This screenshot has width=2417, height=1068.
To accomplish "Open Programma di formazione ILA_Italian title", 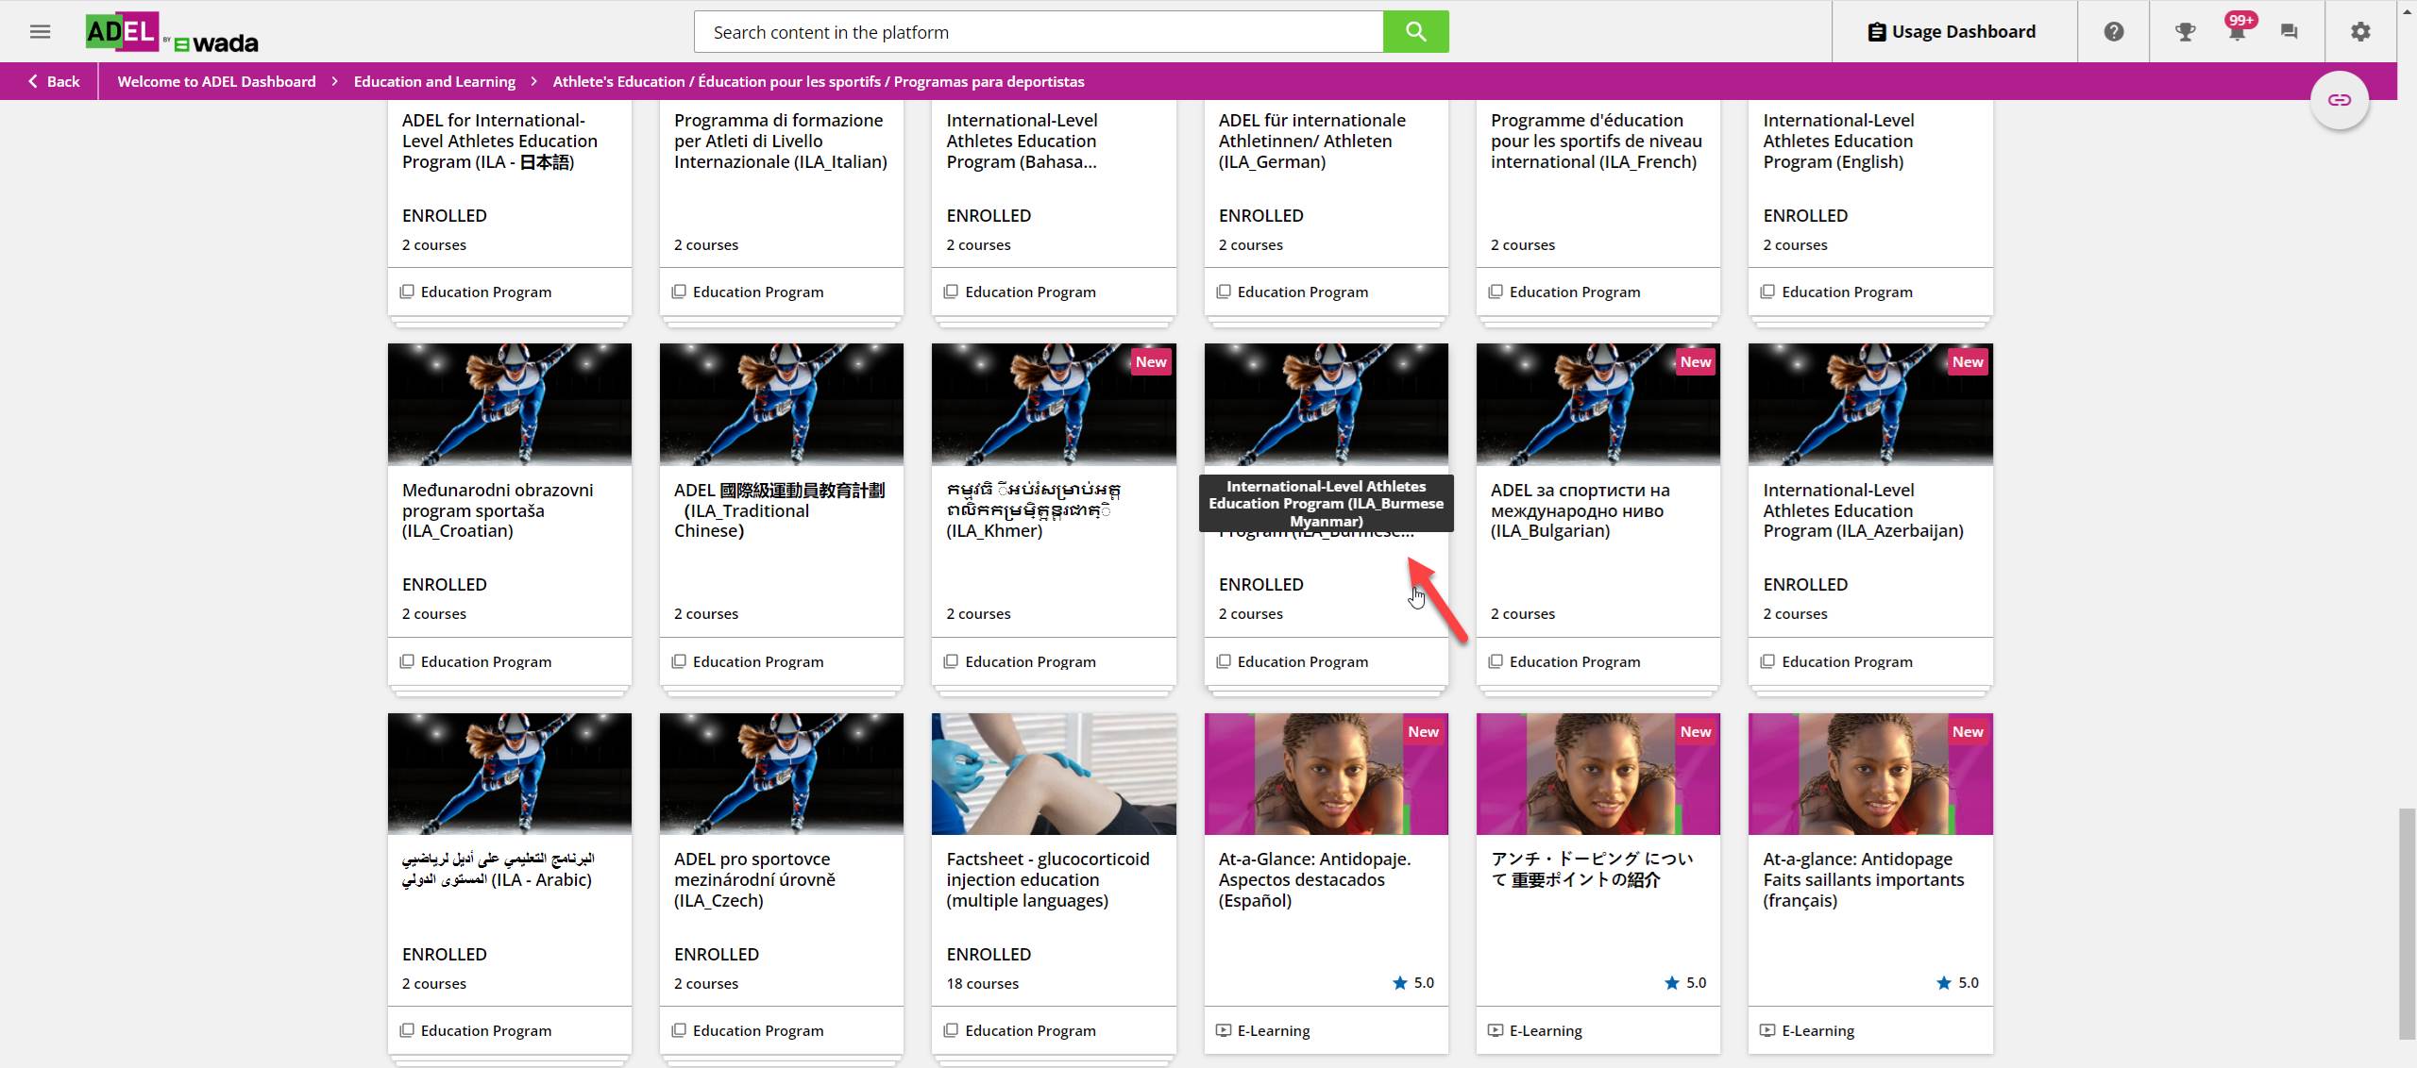I will [780, 141].
